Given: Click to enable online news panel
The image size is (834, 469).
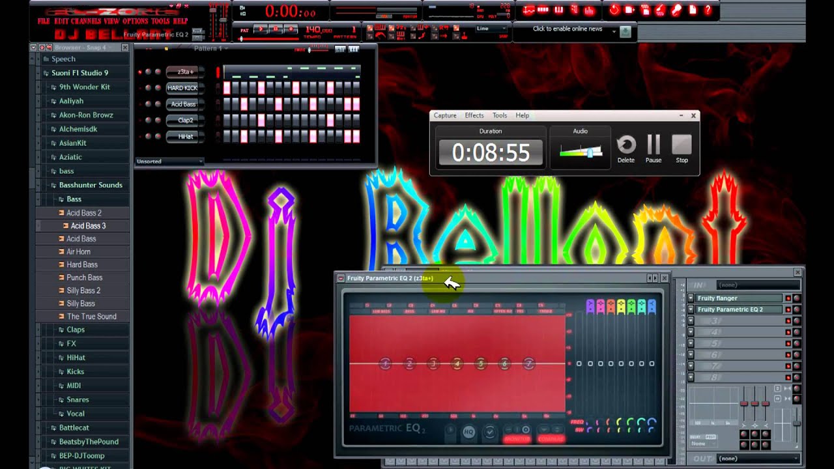Looking at the screenshot, I should pyautogui.click(x=568, y=29).
